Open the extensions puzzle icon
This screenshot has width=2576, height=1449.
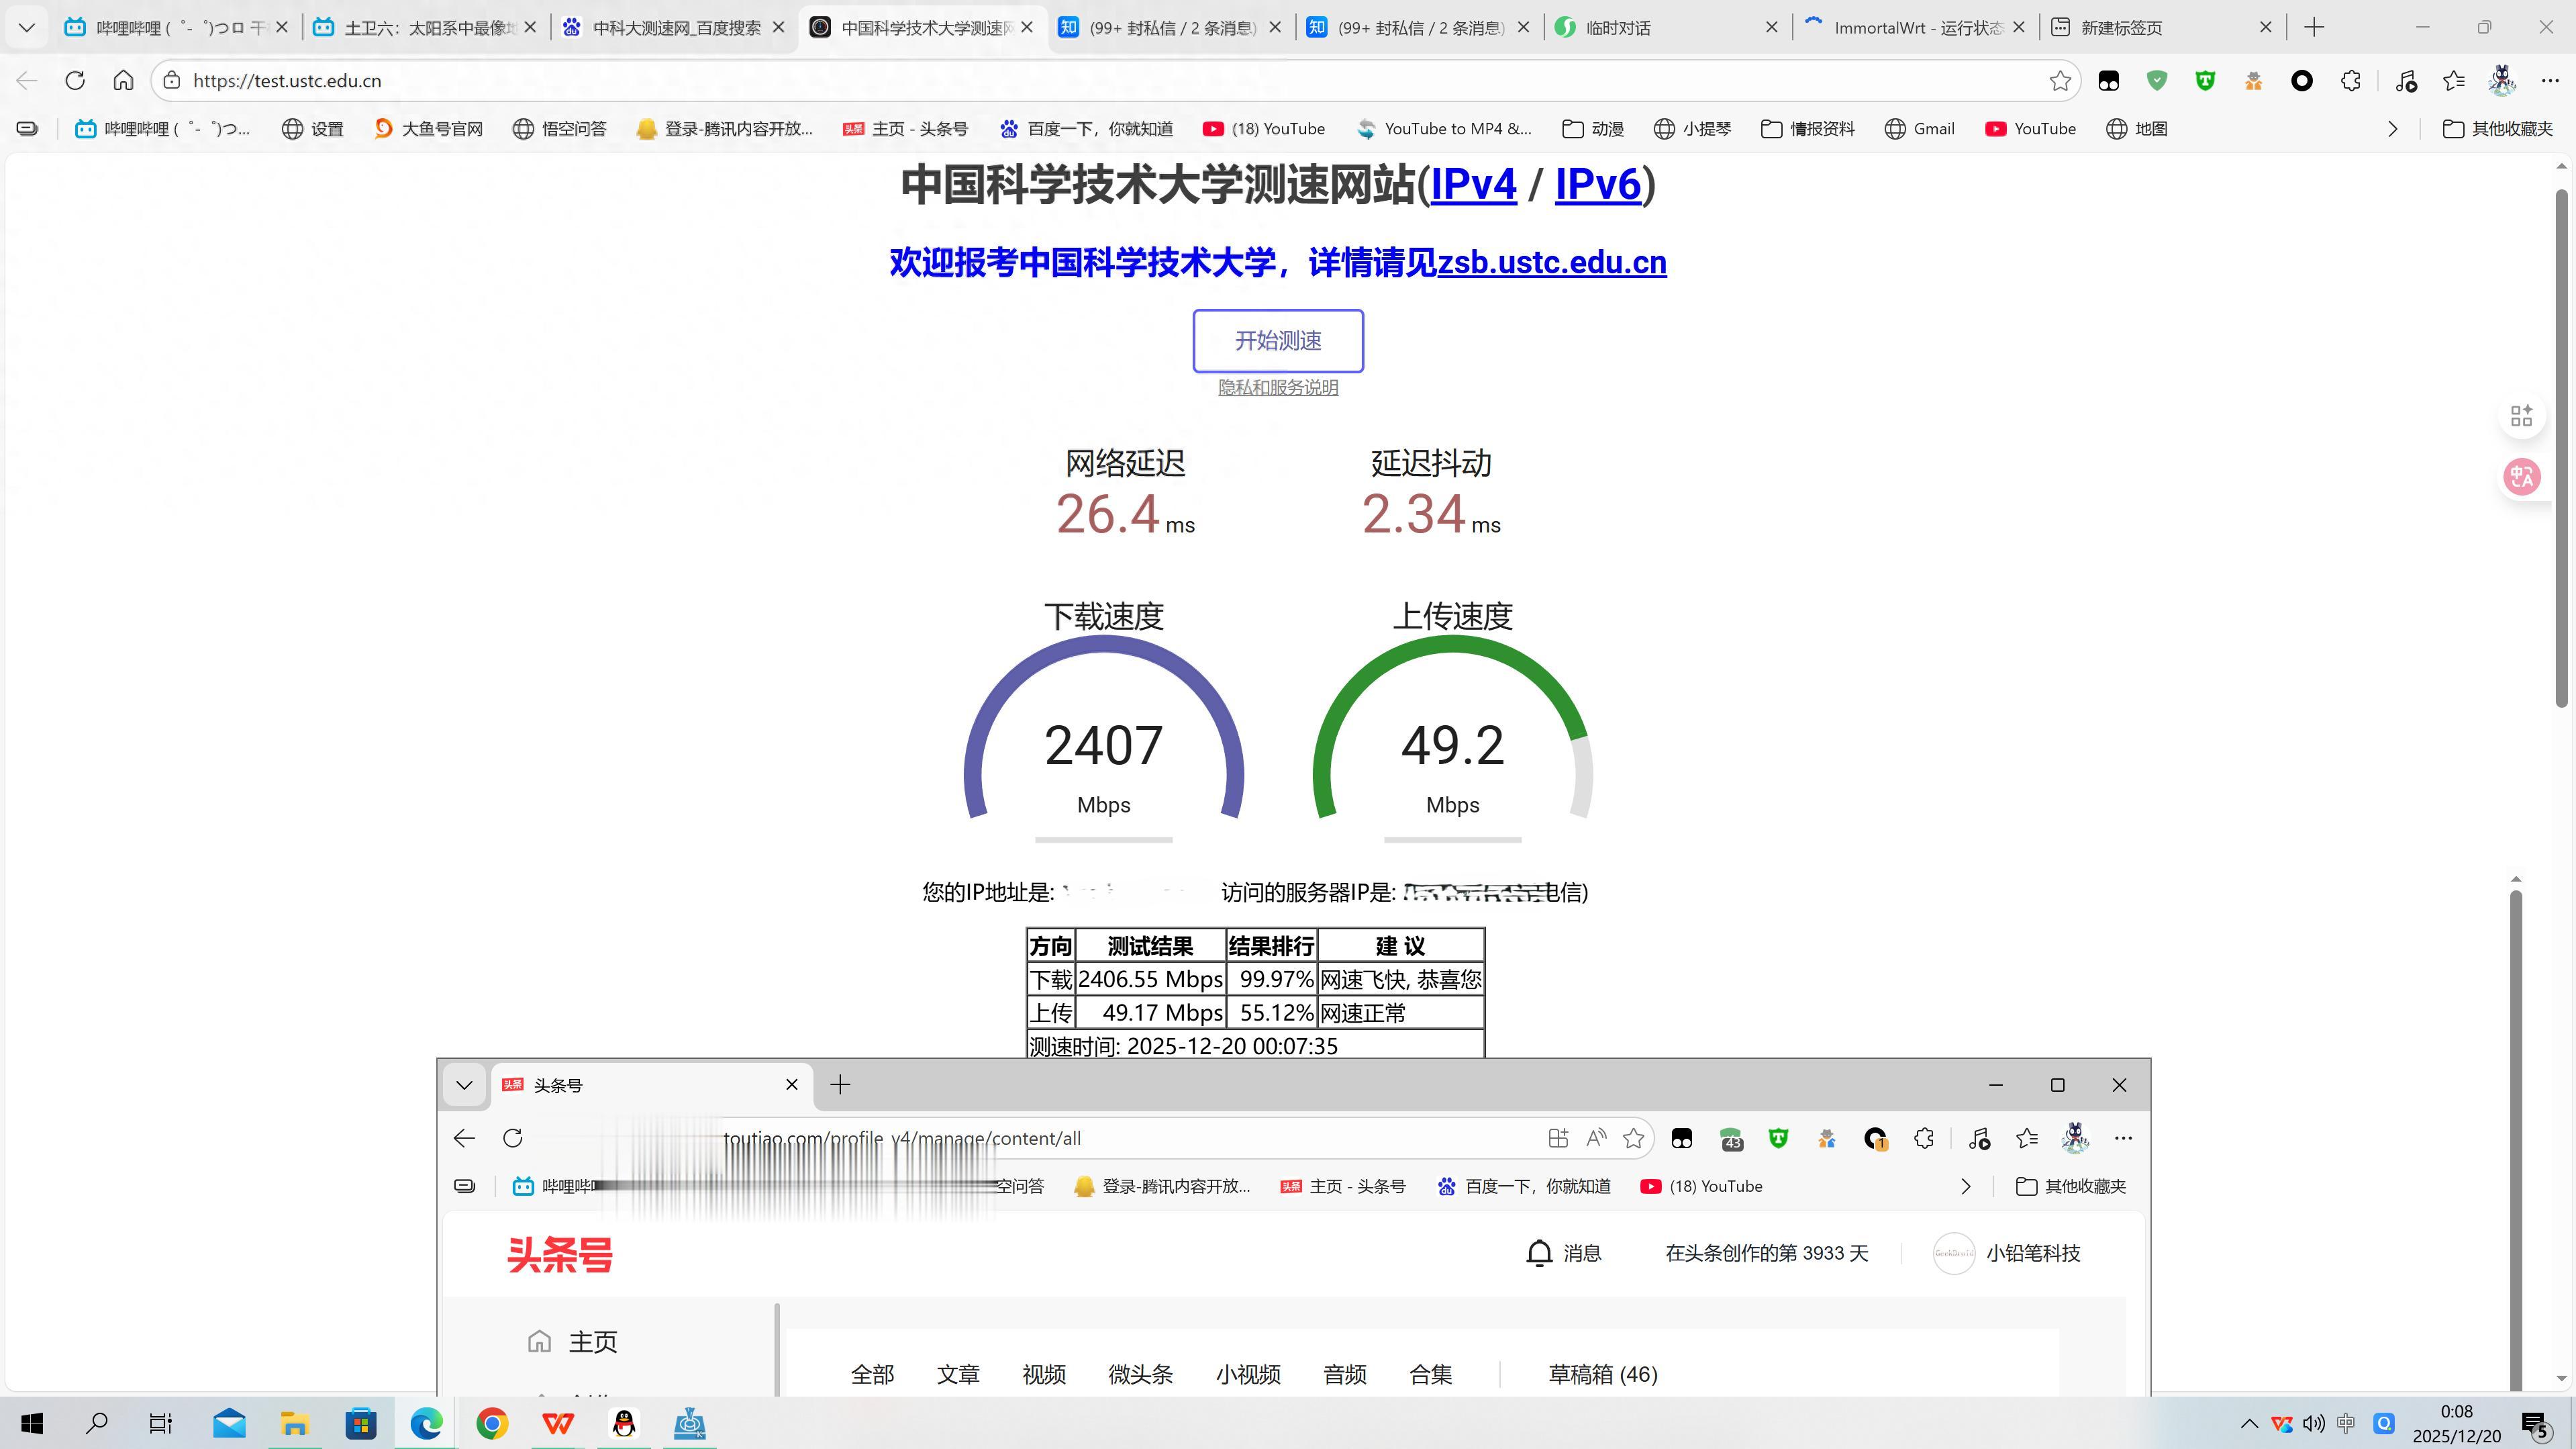coord(2350,80)
